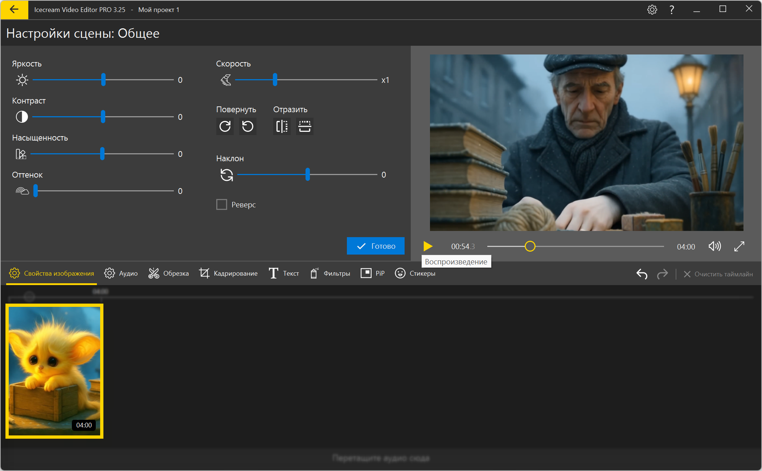Enable the Реверс checkbox
Screen dimensions: 762x471
point(222,204)
